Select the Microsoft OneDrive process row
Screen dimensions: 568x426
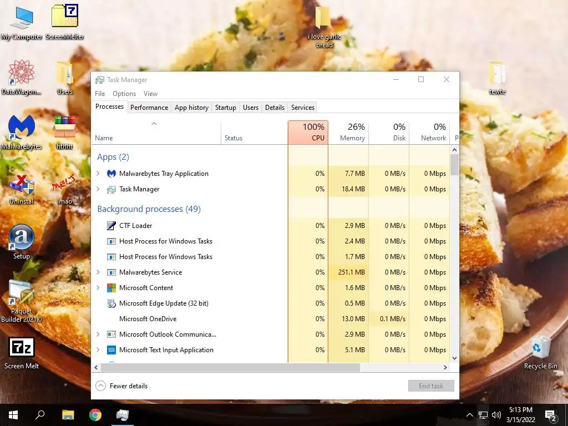[271, 319]
